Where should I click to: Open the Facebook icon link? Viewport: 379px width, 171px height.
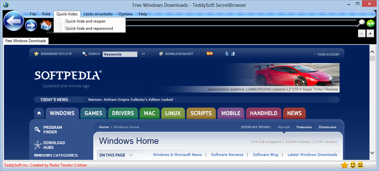[x=233, y=54]
